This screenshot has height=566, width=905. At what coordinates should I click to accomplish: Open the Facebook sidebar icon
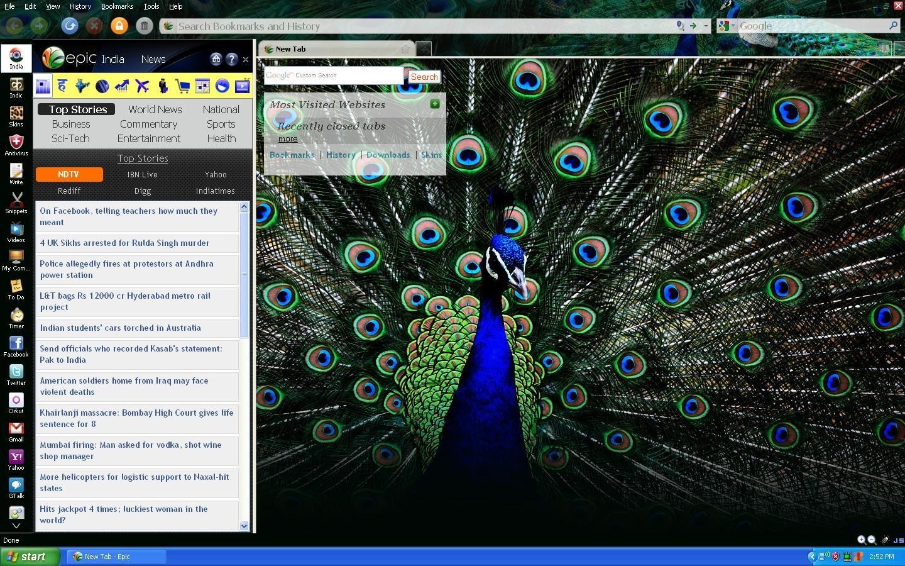click(x=16, y=345)
